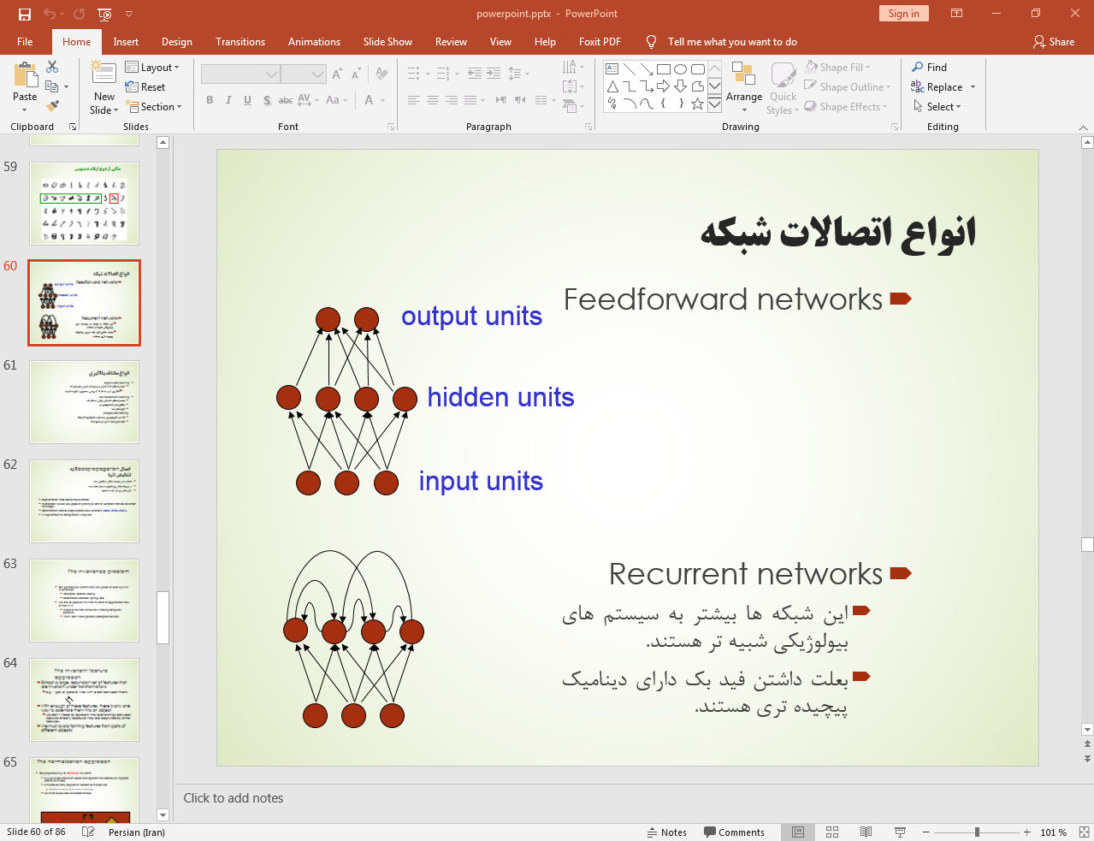Viewport: 1094px width, 841px height.
Task: Open the Slide Show tab
Action: coord(387,41)
